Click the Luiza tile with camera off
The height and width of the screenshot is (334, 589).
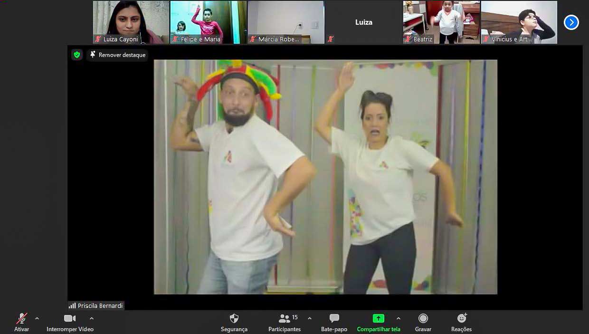coord(364,22)
